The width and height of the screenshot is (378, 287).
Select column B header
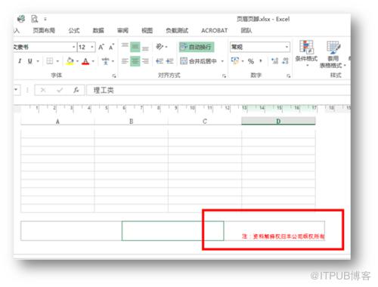click(131, 121)
